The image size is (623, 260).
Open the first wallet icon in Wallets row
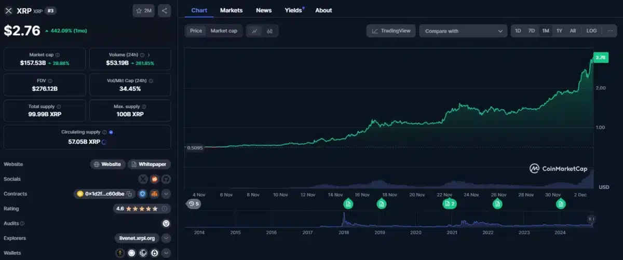[120, 253]
